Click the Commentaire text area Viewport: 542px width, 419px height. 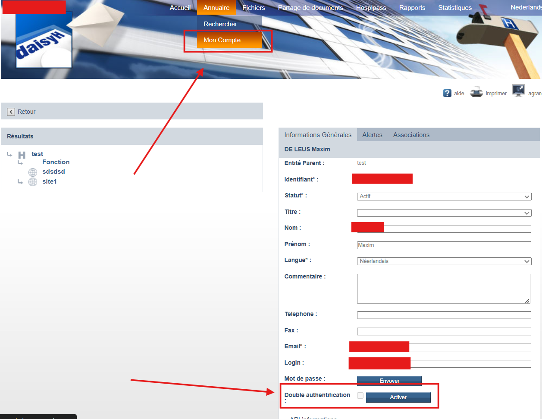pyautogui.click(x=444, y=289)
